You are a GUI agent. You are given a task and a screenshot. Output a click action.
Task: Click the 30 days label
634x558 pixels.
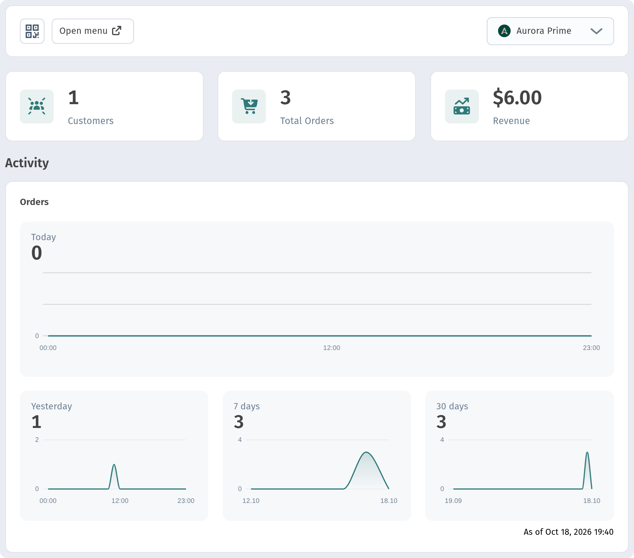click(x=452, y=406)
